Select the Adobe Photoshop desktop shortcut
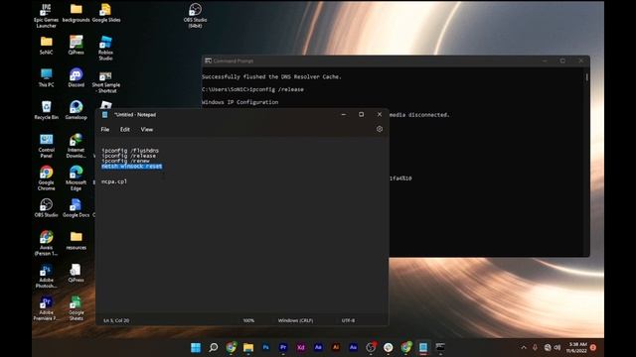Viewport: 636px width, 357px height. coord(46,276)
